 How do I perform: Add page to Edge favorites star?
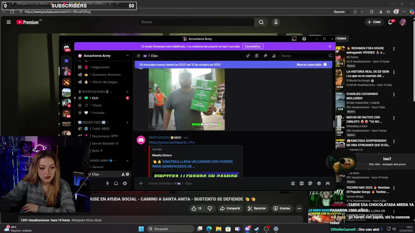[x=362, y=12]
